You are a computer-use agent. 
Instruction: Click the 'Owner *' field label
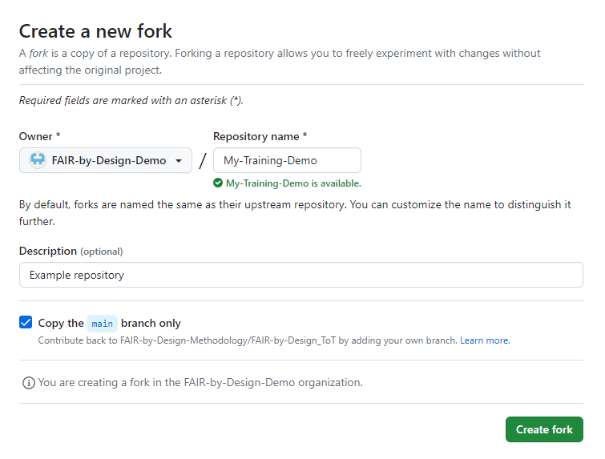[40, 137]
